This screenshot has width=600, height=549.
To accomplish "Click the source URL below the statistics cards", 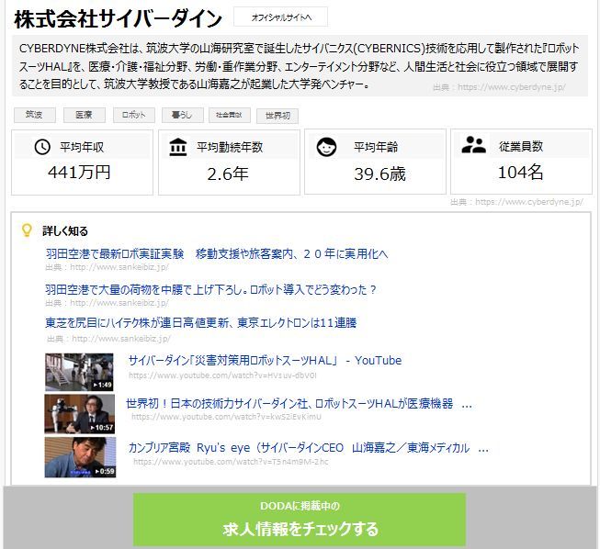I will pyautogui.click(x=516, y=202).
